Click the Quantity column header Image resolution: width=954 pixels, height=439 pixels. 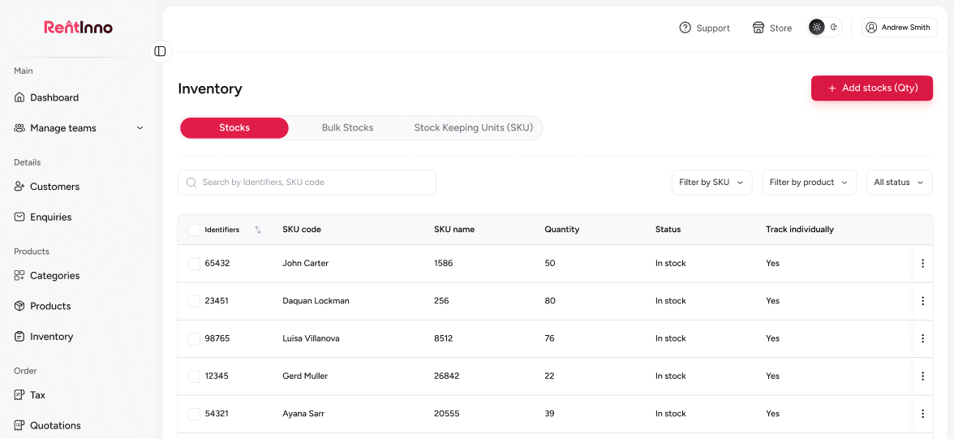561,230
